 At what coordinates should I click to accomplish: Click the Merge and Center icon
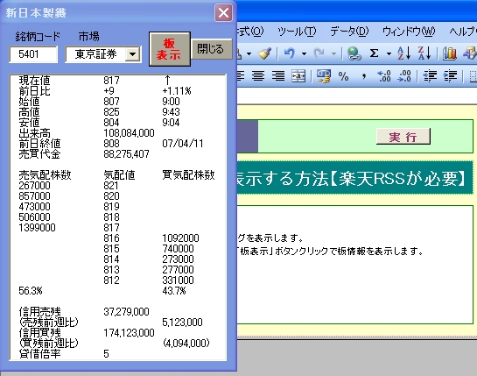point(298,76)
